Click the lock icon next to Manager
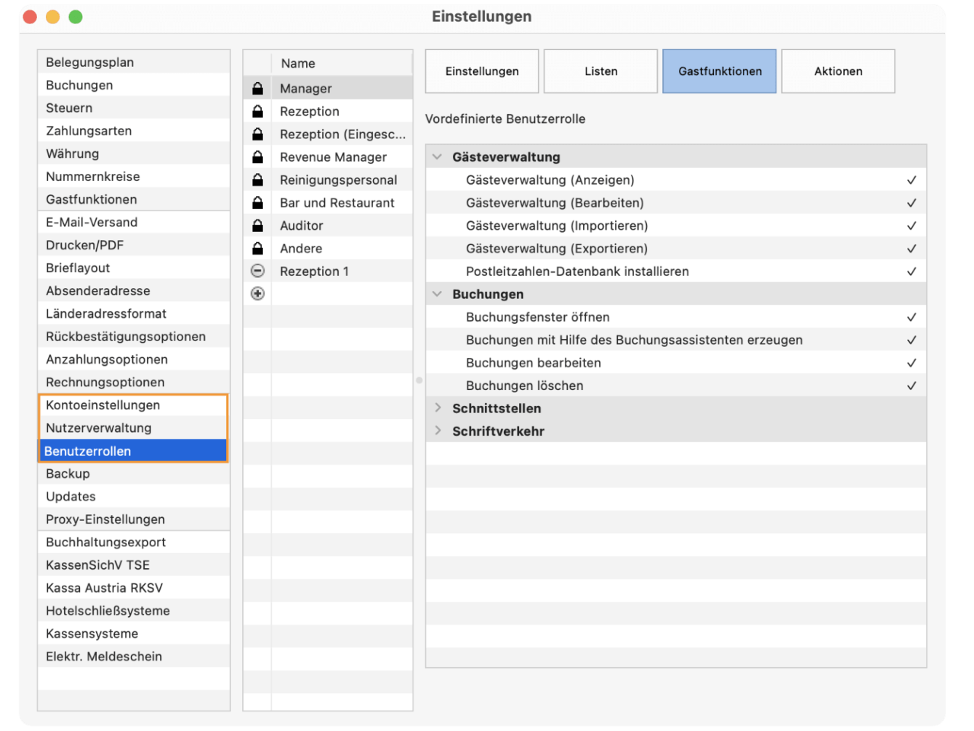 click(257, 89)
